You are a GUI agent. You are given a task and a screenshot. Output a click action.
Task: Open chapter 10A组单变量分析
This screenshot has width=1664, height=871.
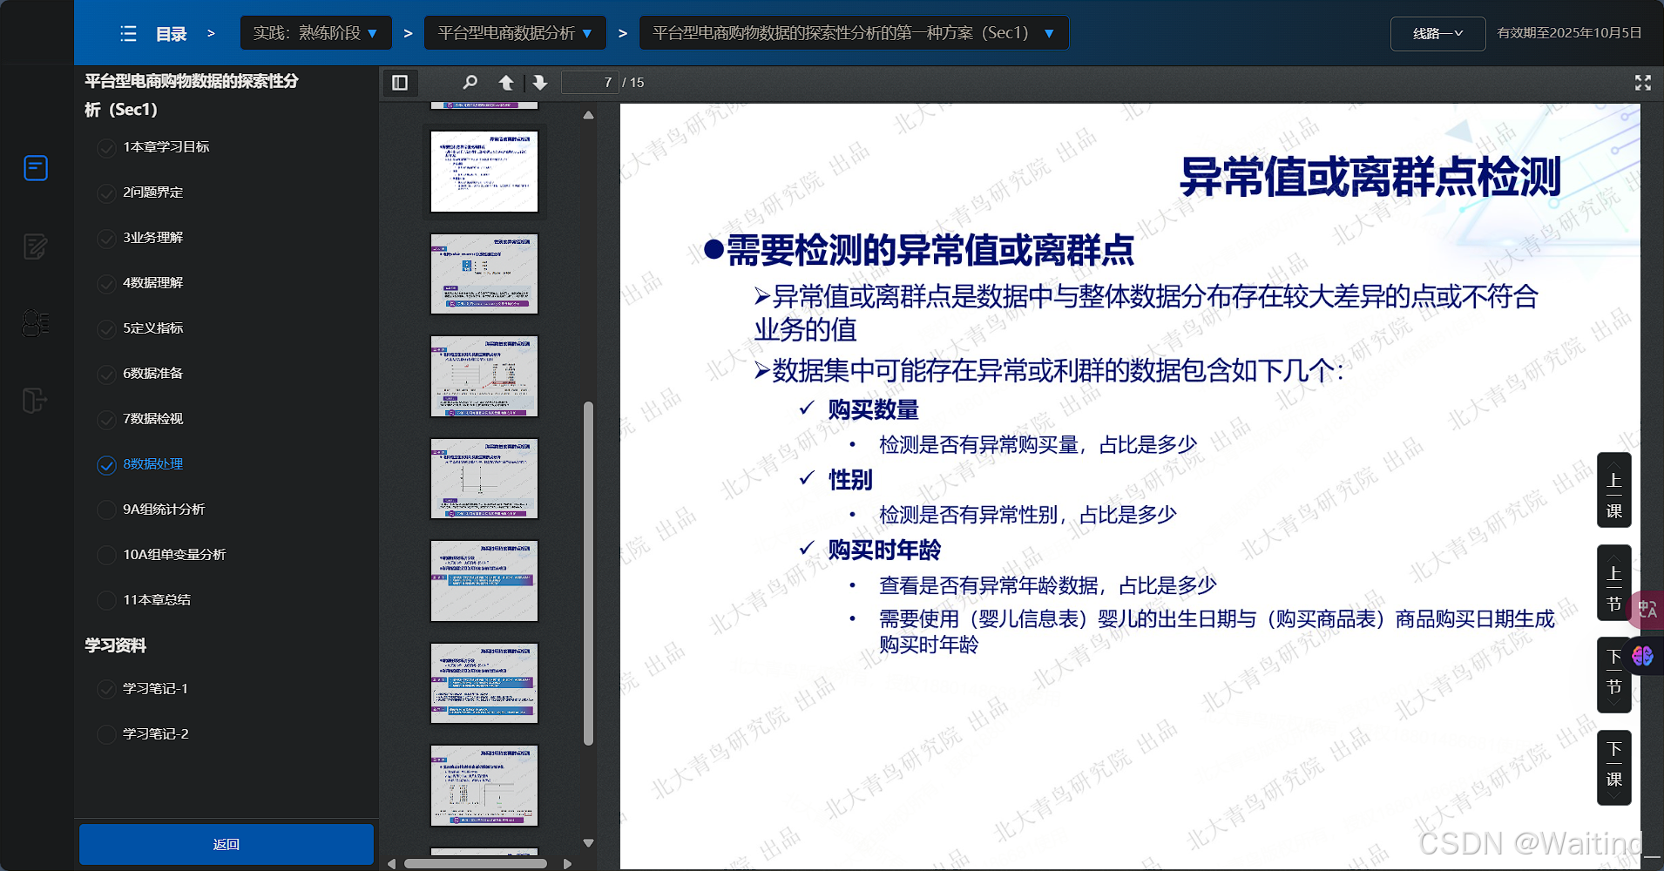(x=174, y=555)
